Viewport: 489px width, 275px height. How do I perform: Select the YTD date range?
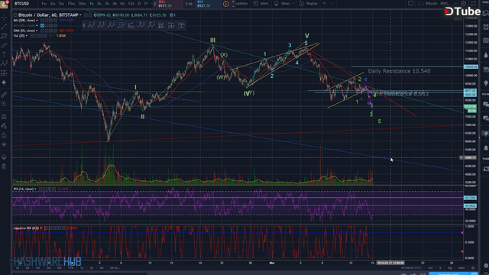(71, 268)
